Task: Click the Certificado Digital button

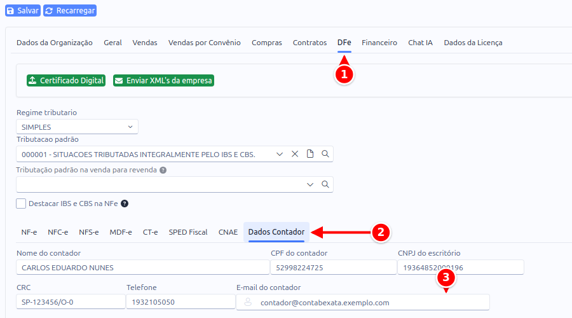Action: pyautogui.click(x=66, y=80)
